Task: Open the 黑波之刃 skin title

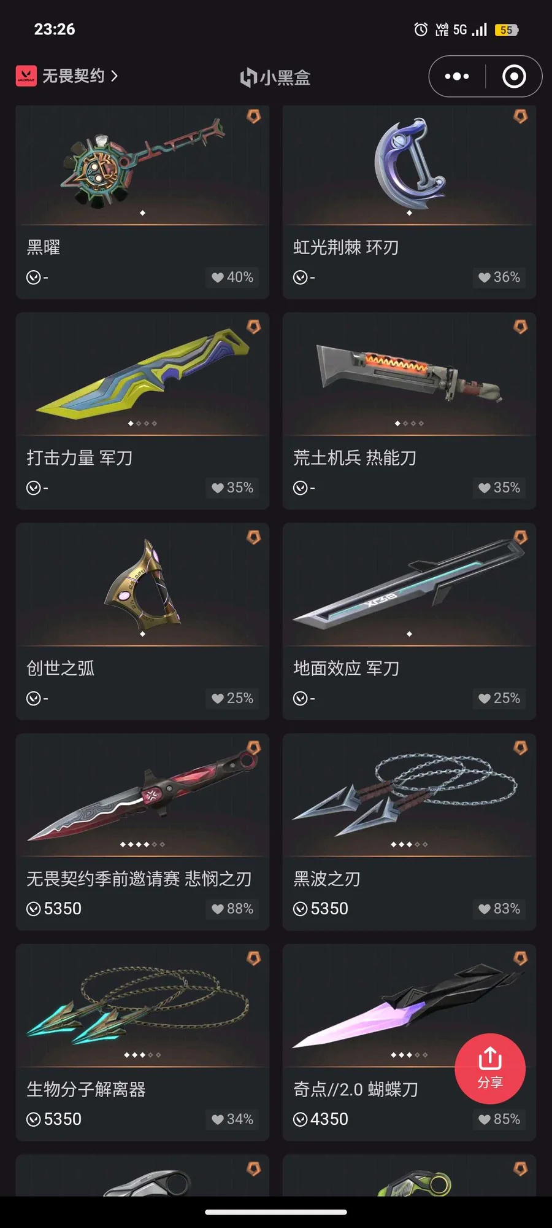Action: (327, 879)
